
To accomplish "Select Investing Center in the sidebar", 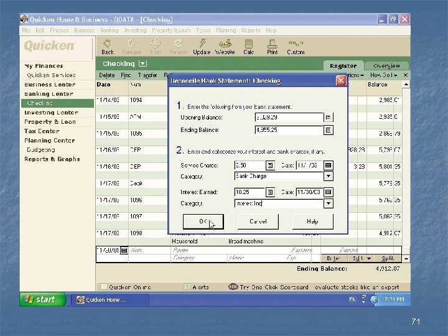I will tap(51, 113).
